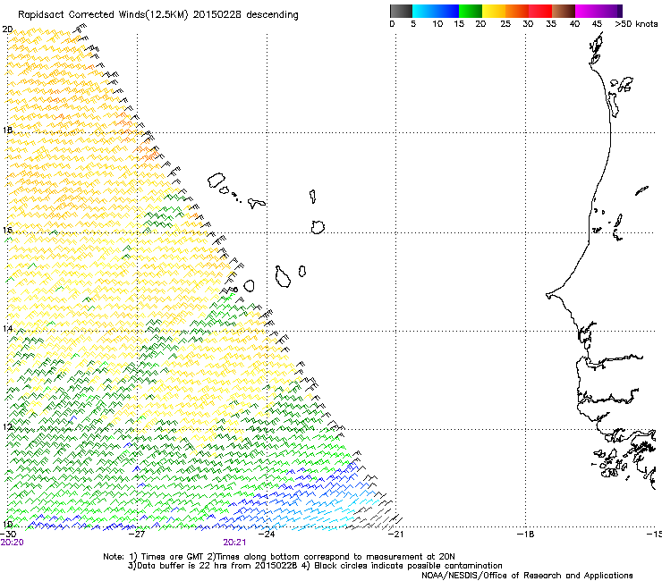The image size is (662, 581).
Task: Click the latitude label '14' on left axis
Action: 7,329
